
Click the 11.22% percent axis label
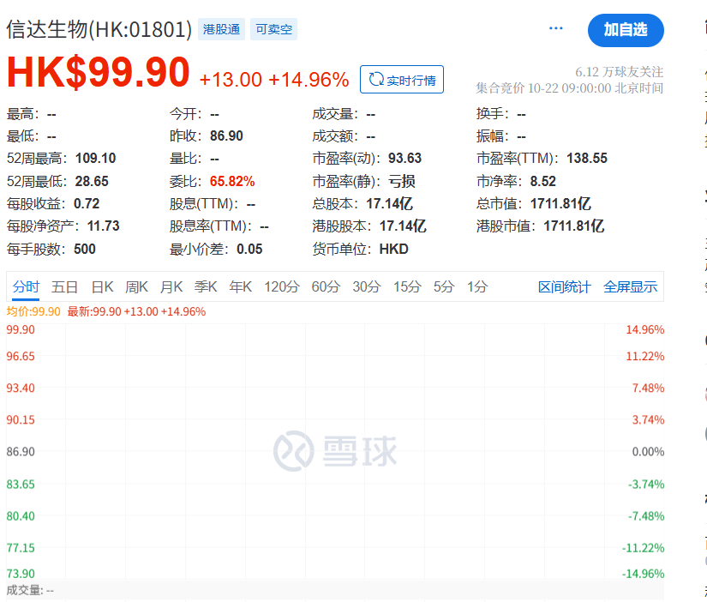(644, 357)
